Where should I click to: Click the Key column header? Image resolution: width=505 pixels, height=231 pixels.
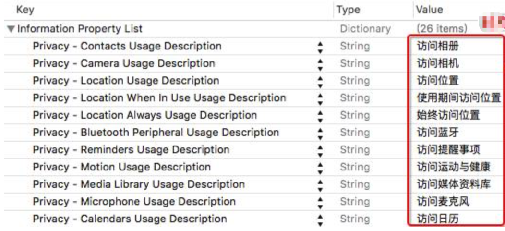[x=25, y=10]
